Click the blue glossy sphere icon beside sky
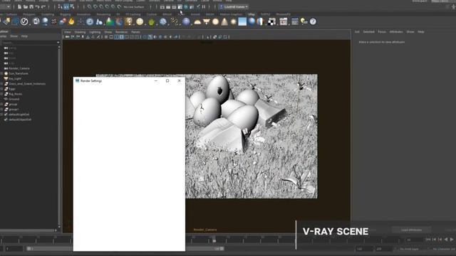The height and width of the screenshot is (256, 456). (x=252, y=21)
